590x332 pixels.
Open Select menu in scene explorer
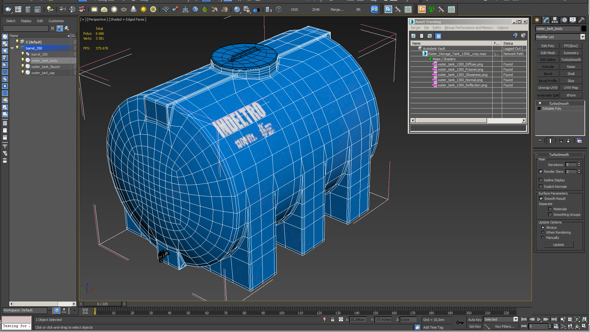click(11, 21)
